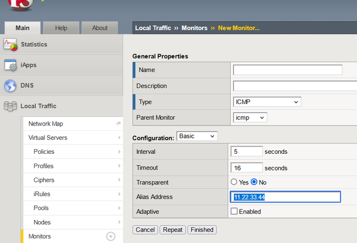Click the Repeat button

click(173, 230)
